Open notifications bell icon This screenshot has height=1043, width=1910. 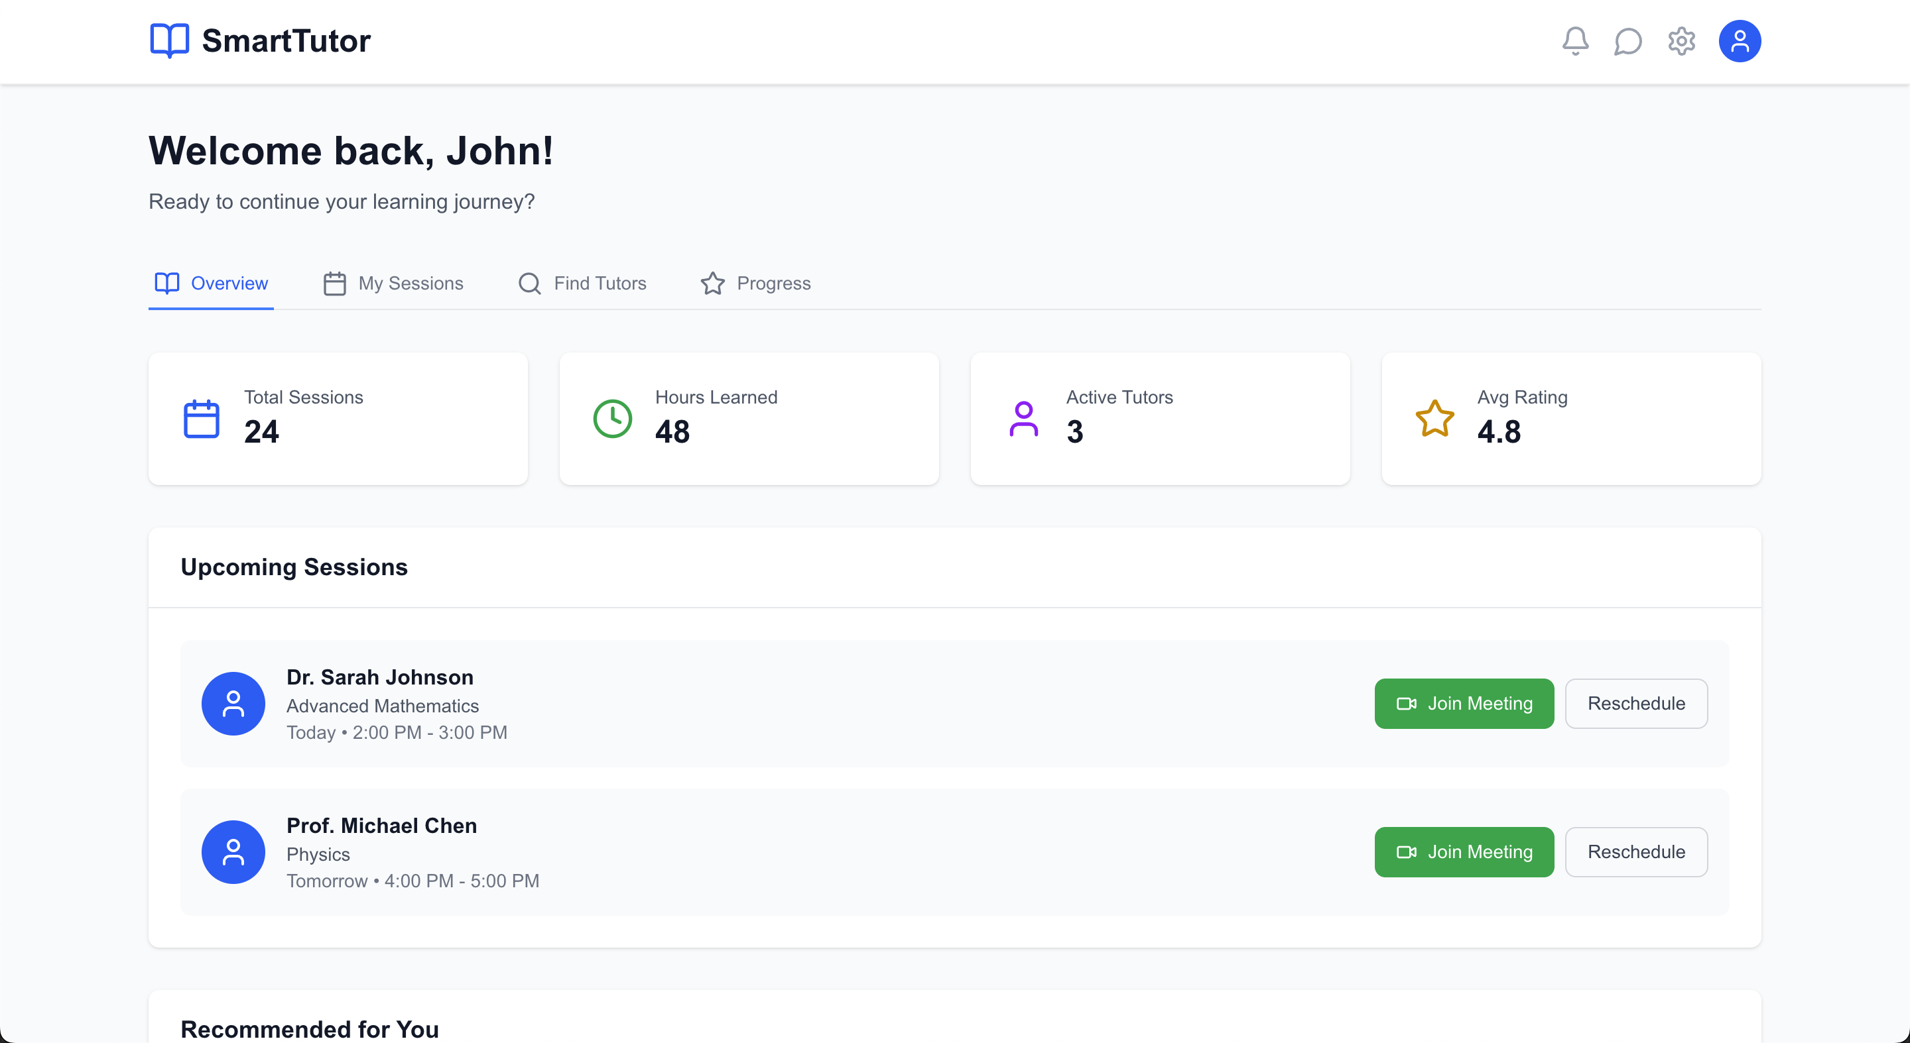(x=1575, y=40)
